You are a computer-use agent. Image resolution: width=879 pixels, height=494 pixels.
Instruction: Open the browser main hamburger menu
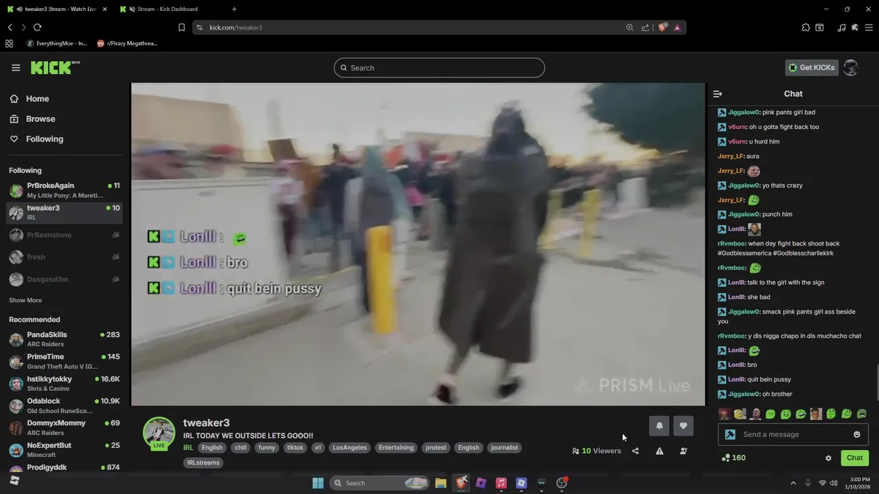click(869, 27)
